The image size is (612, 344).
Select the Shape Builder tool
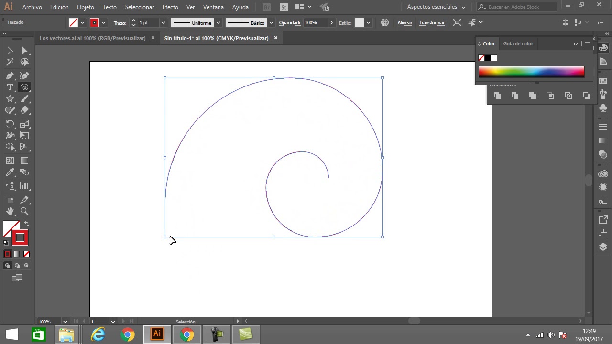[10, 147]
